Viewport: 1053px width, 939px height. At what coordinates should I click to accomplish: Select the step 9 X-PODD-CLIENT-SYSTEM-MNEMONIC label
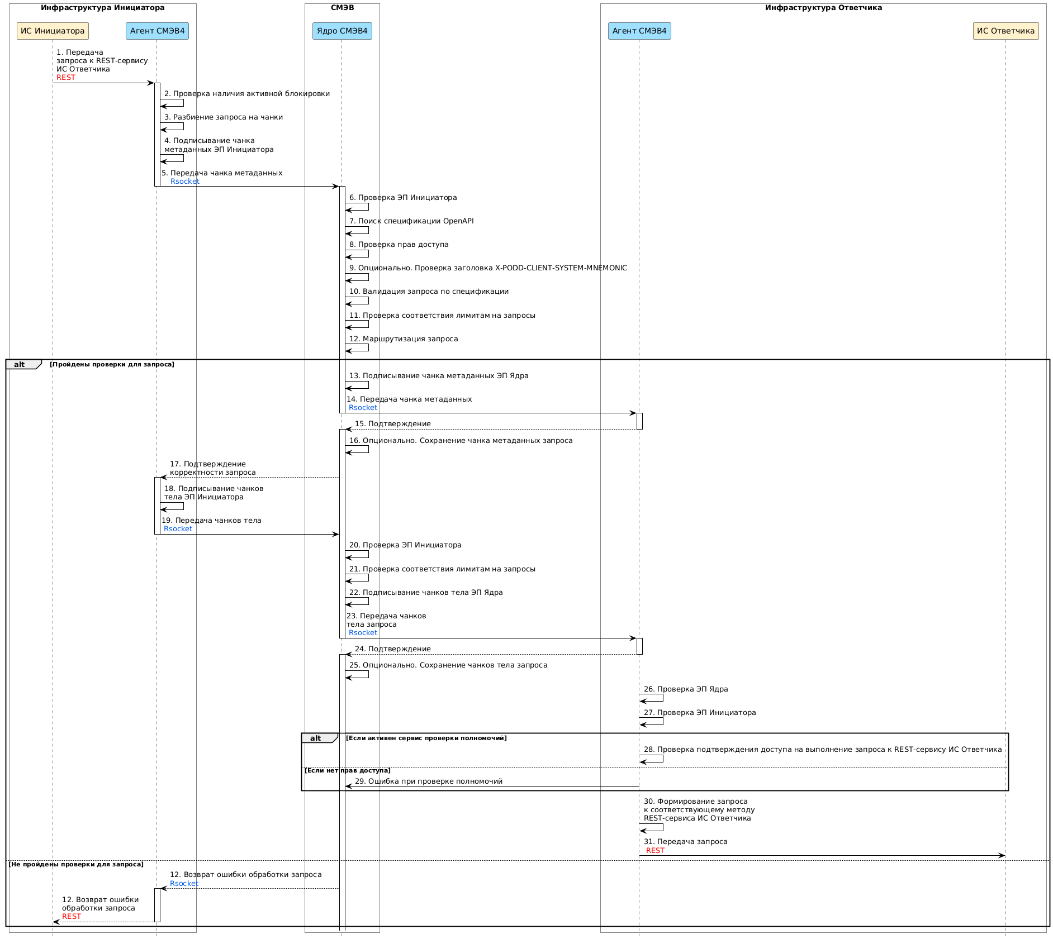click(x=487, y=268)
